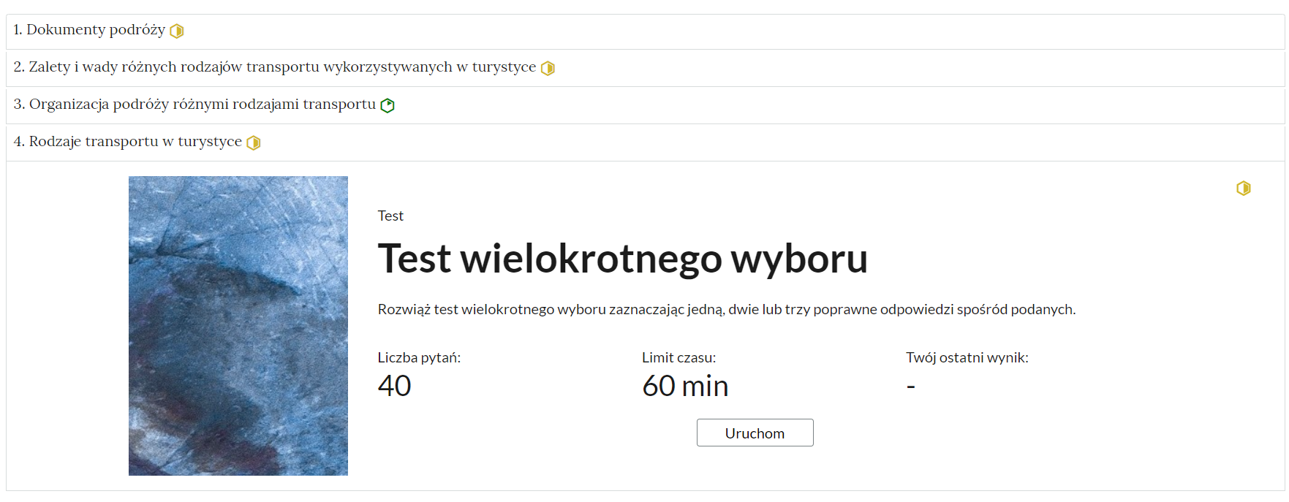Expand section 3. Organizacja podróży różnymi rodzajami transportu
Image resolution: width=1289 pixels, height=502 pixels.
pyautogui.click(x=645, y=105)
